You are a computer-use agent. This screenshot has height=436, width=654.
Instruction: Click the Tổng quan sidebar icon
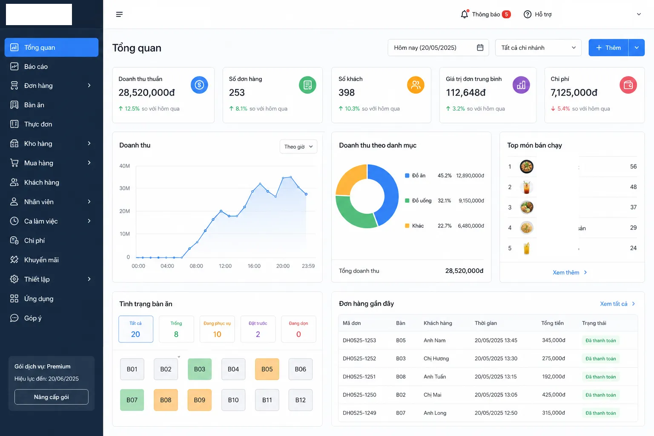(14, 47)
